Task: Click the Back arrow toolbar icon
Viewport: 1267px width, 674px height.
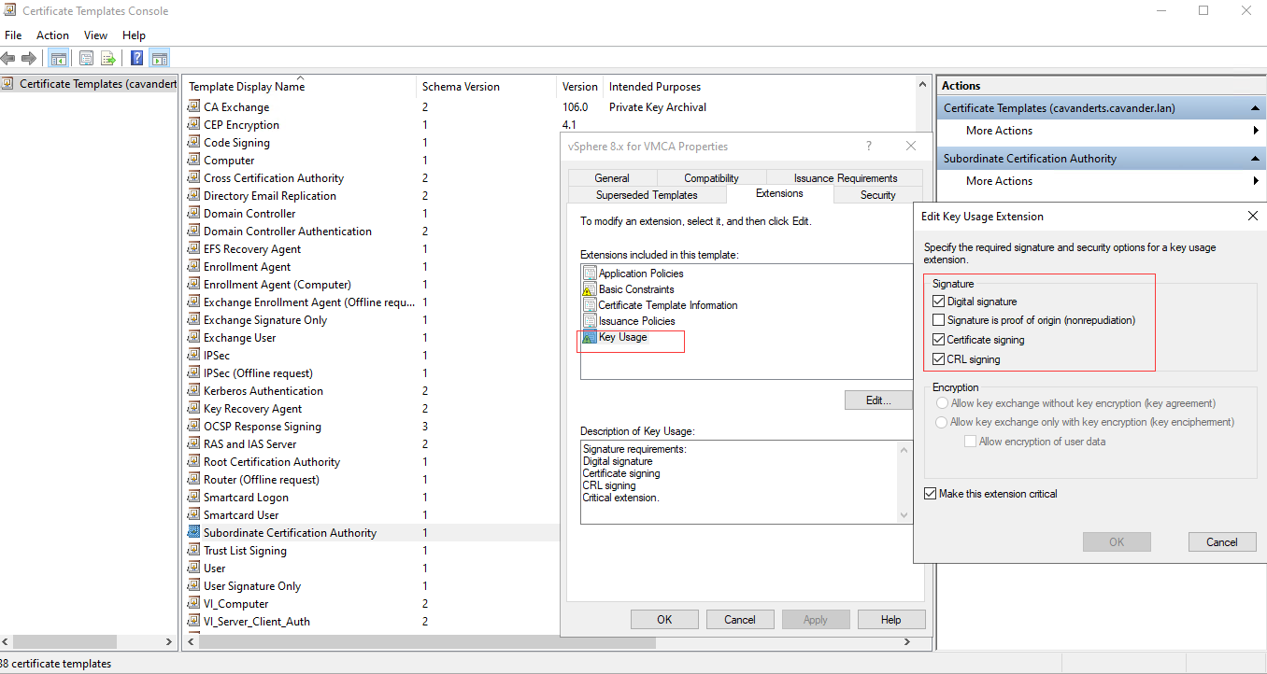Action: (x=8, y=58)
